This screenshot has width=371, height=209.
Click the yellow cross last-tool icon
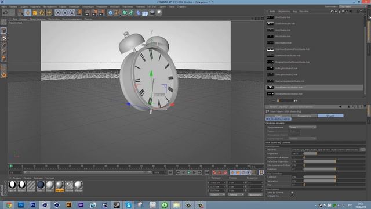pyautogui.click(x=49, y=13)
